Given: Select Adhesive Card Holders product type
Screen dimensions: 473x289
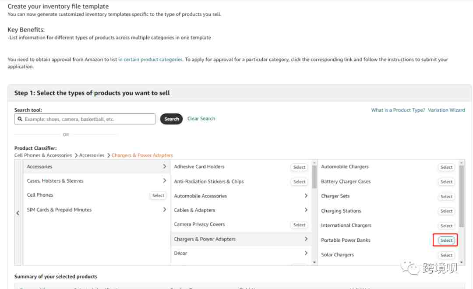Looking at the screenshot, I should pos(299,167).
